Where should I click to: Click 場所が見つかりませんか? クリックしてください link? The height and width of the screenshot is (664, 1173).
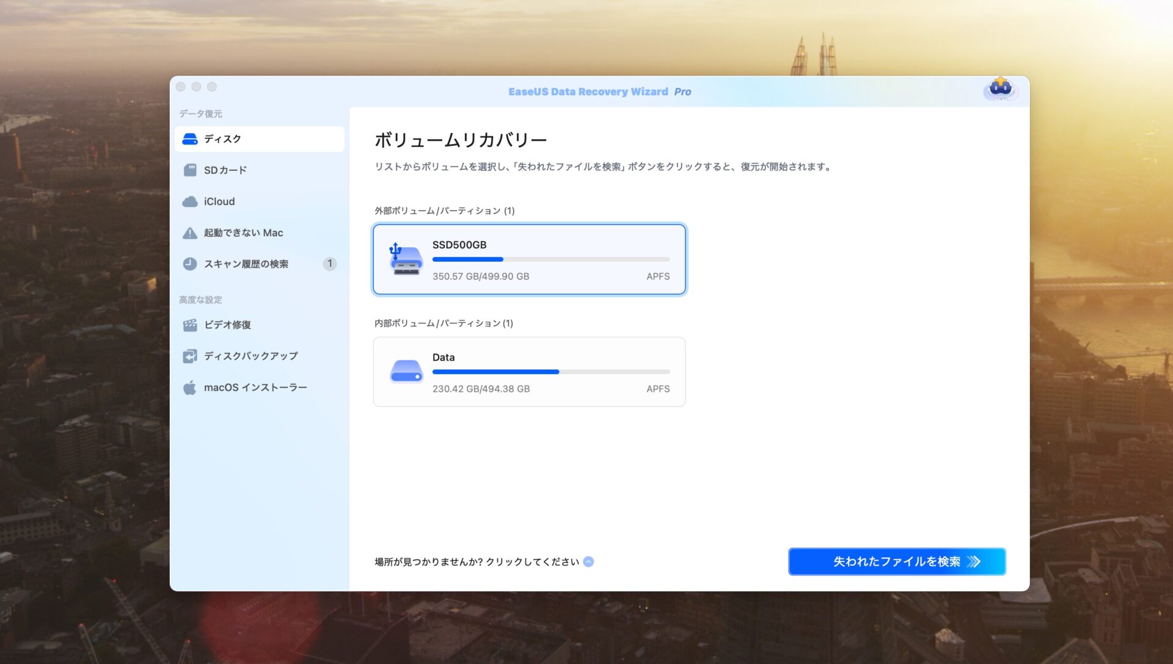pyautogui.click(x=477, y=562)
